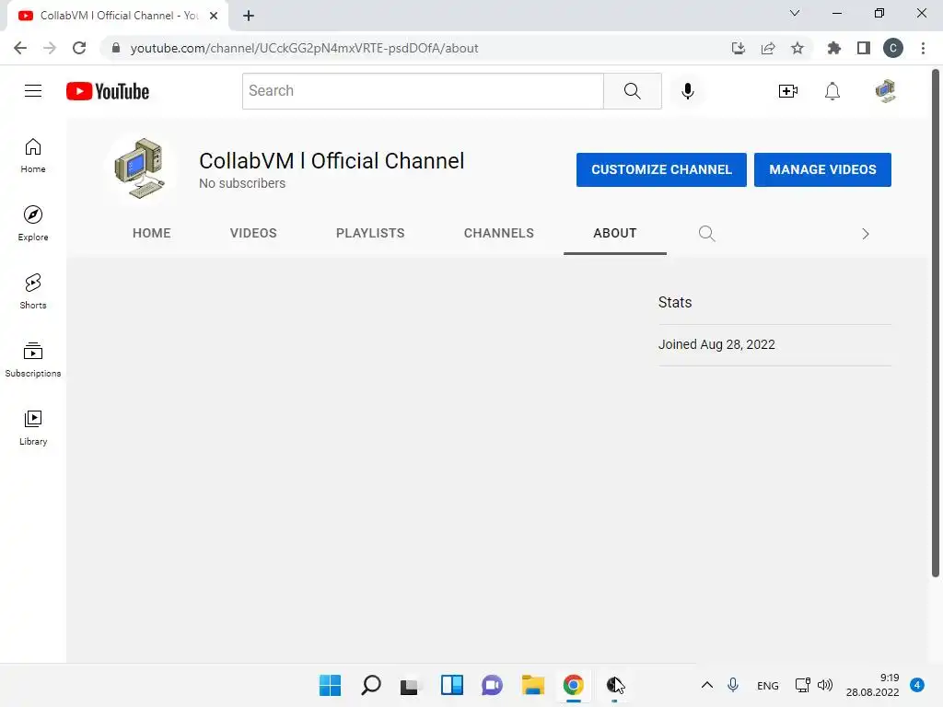Click the install app icon in address bar
The image size is (943, 707).
click(x=738, y=48)
